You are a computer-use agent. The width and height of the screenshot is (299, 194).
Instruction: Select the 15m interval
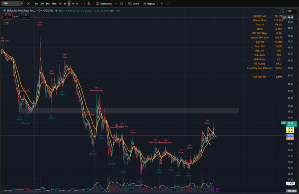[x=54, y=4]
